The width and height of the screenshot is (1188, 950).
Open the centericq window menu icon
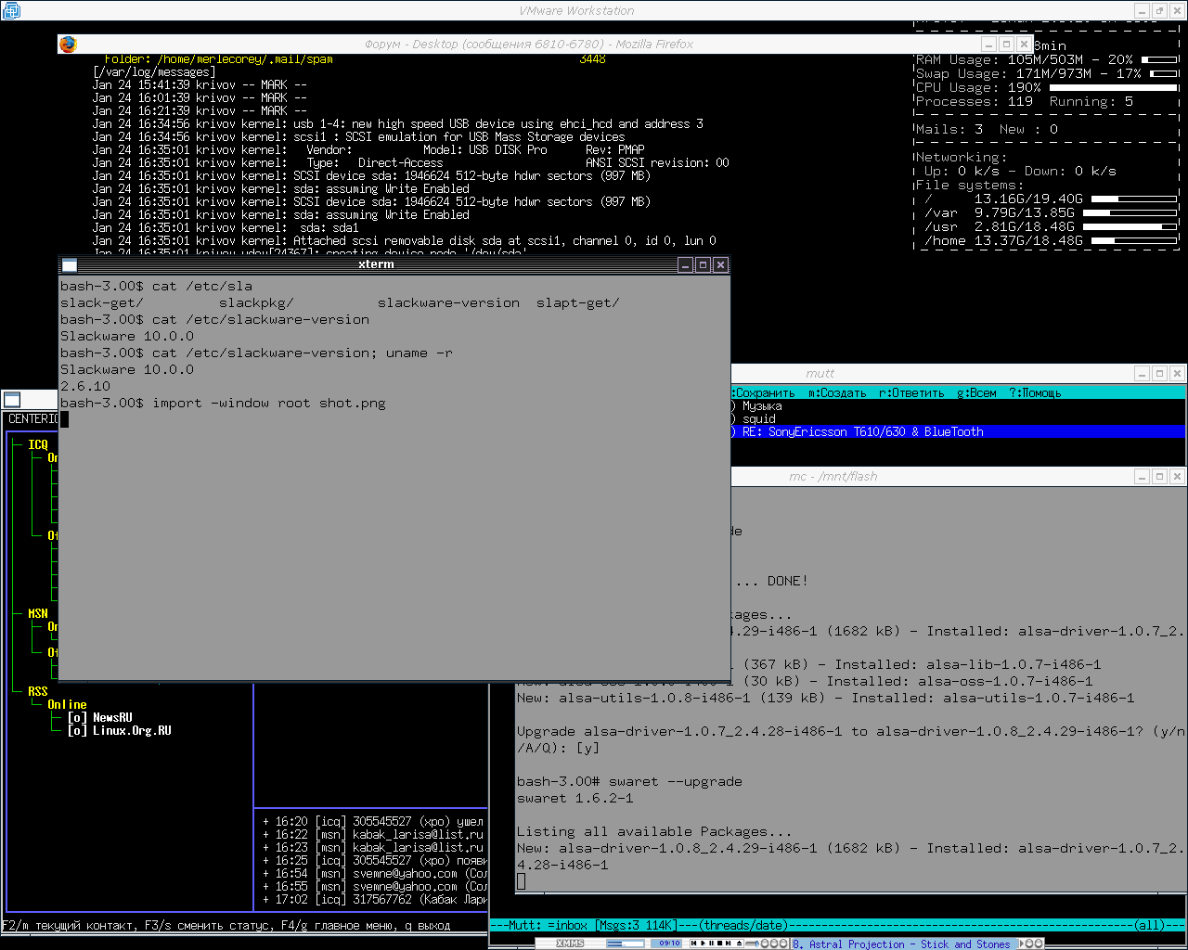click(x=12, y=400)
